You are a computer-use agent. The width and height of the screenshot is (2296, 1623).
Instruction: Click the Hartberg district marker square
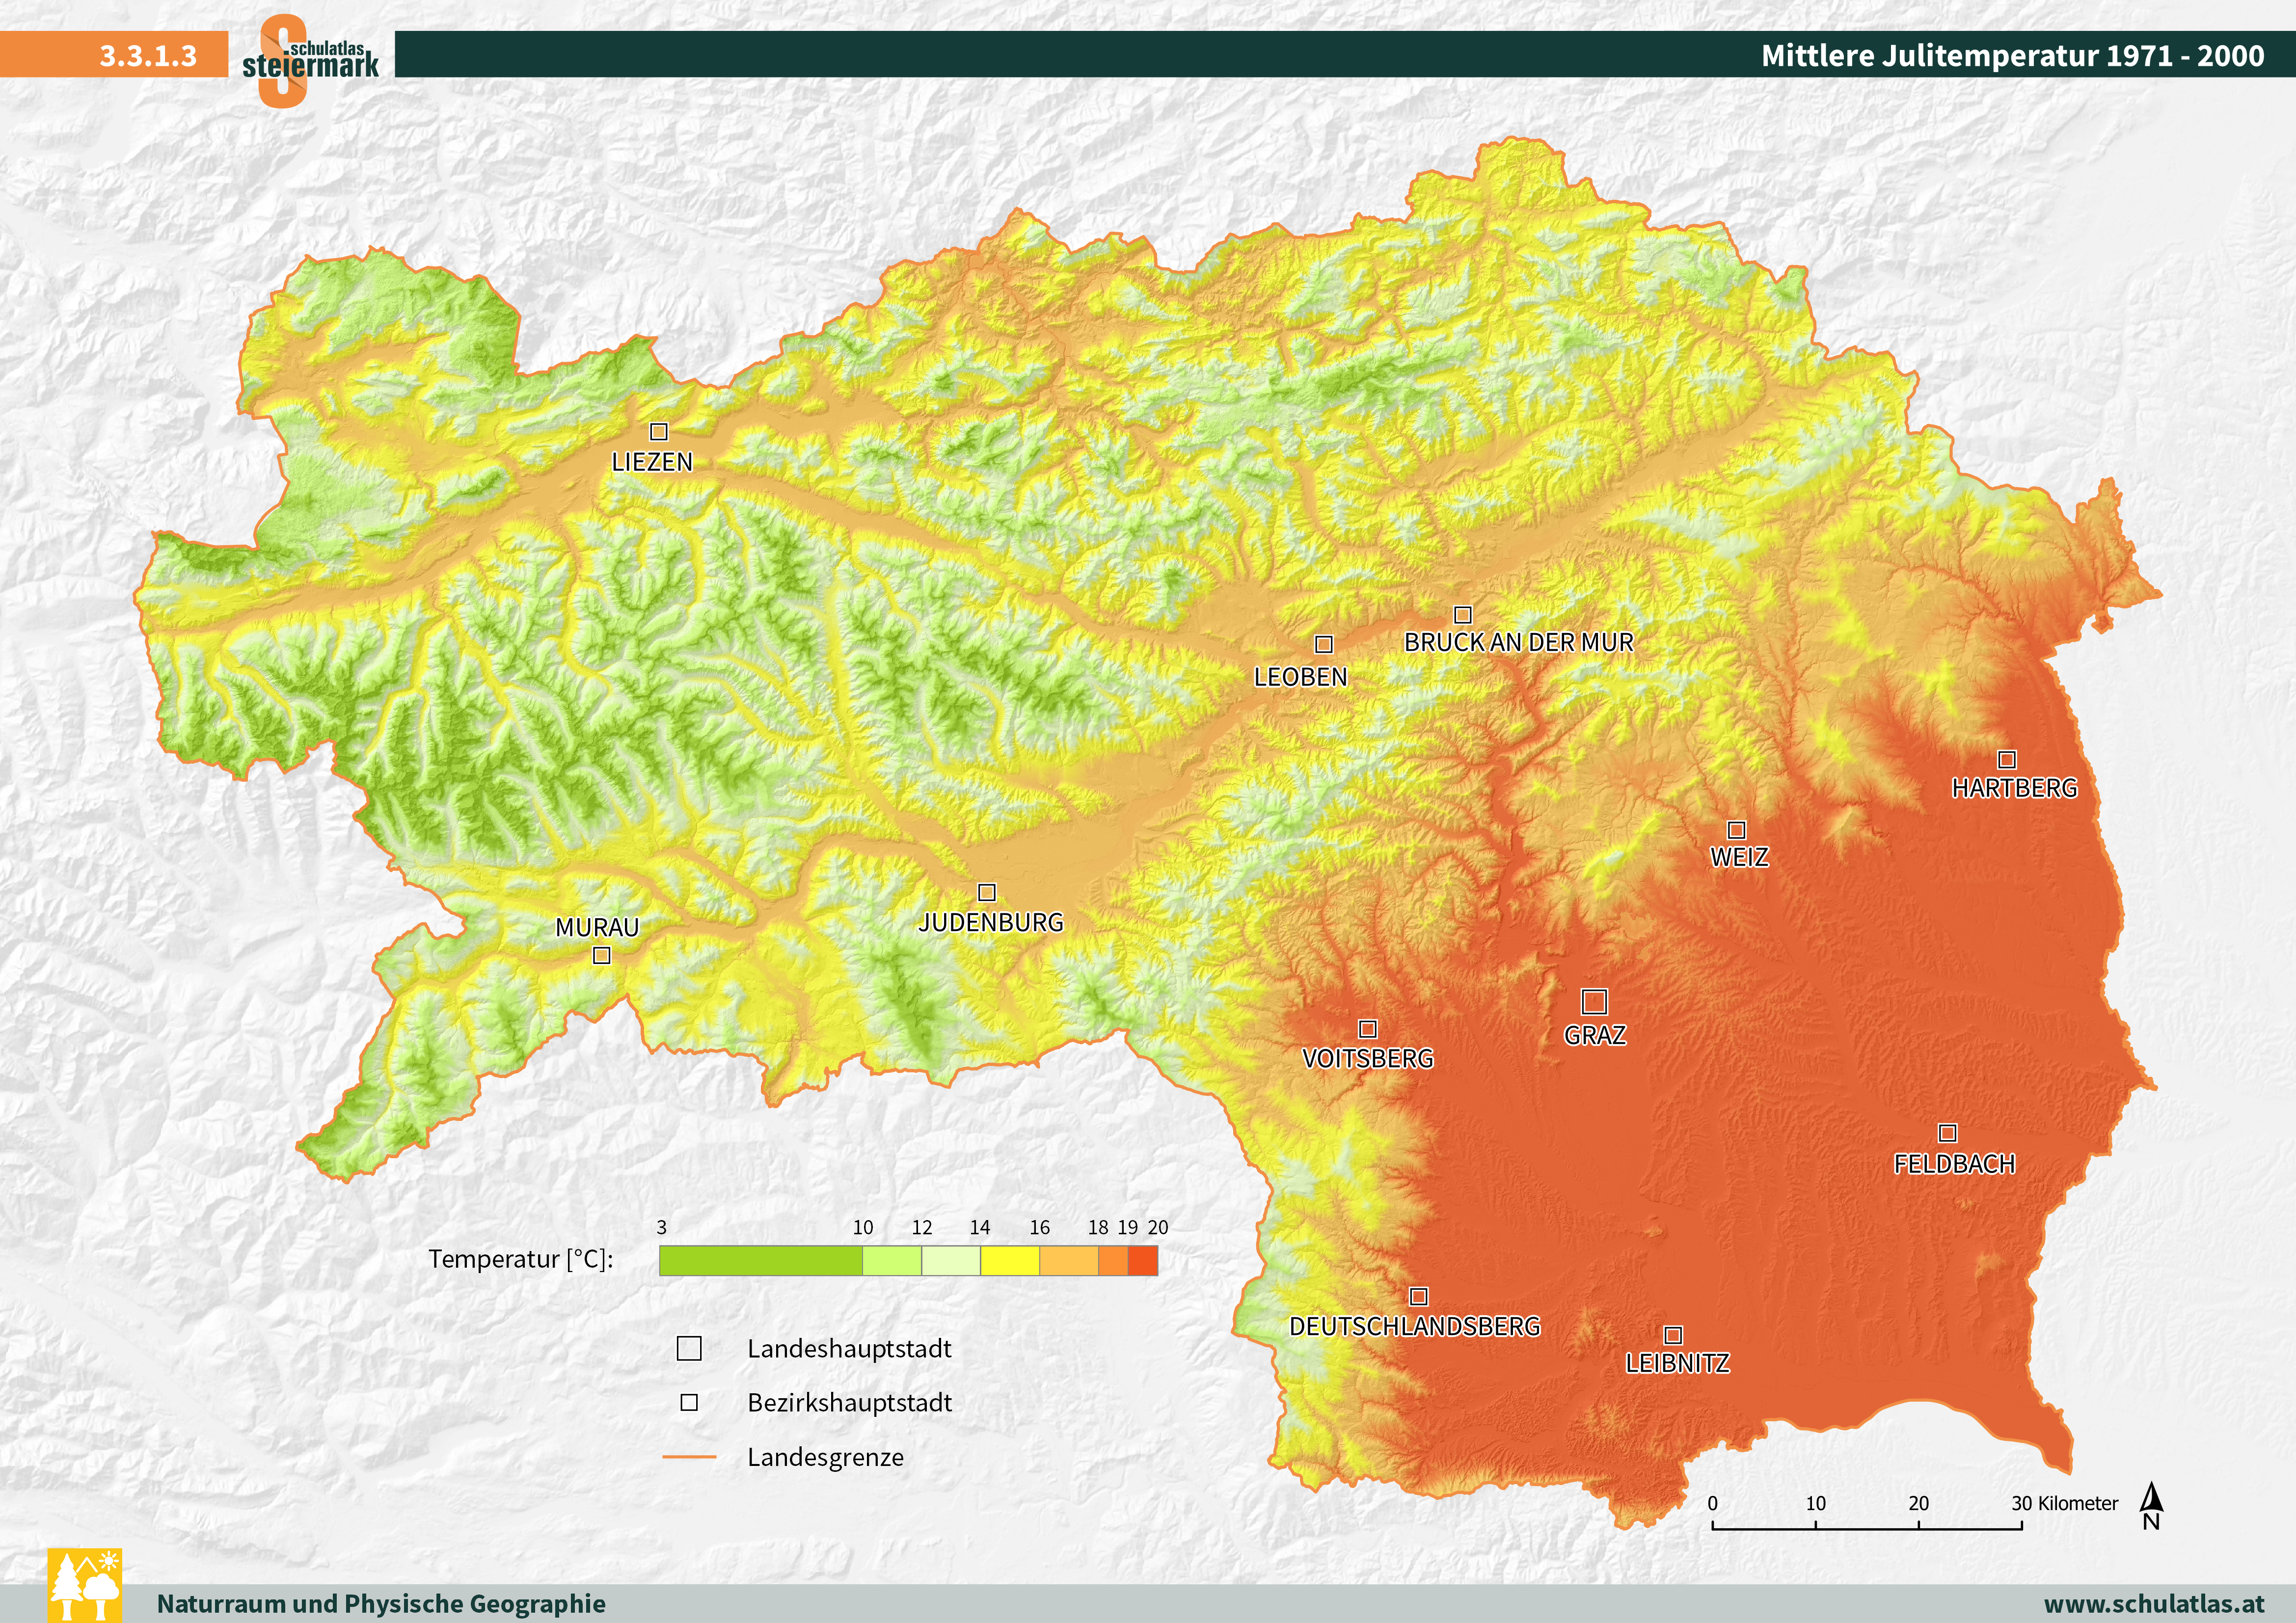pos(2007,760)
